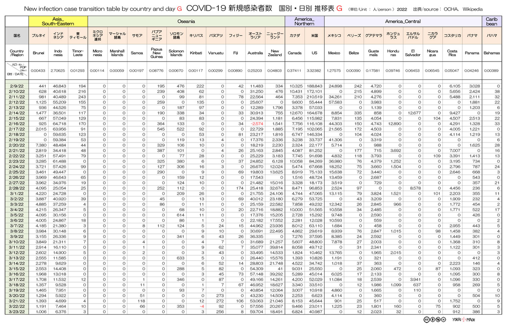Viewport: 507px width, 326px height.
Task: Click the US country column header
Action: 314,53
